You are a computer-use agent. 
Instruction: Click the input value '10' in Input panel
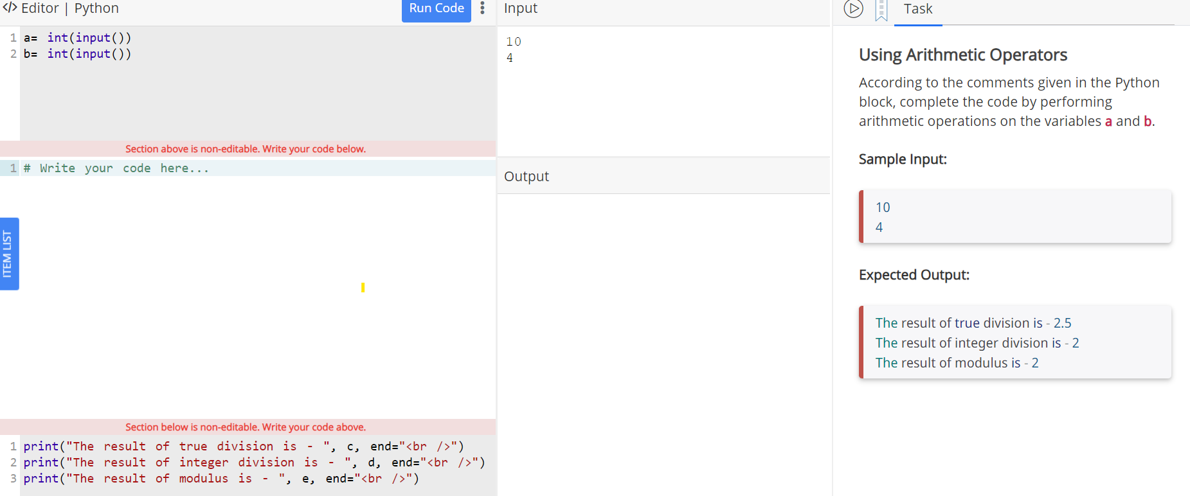(x=513, y=42)
